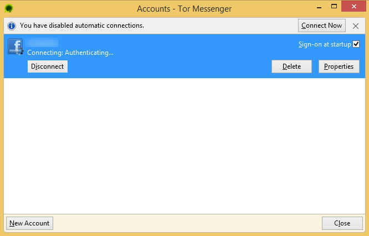Delete the Facebook account
This screenshot has height=236, width=369.
[291, 66]
